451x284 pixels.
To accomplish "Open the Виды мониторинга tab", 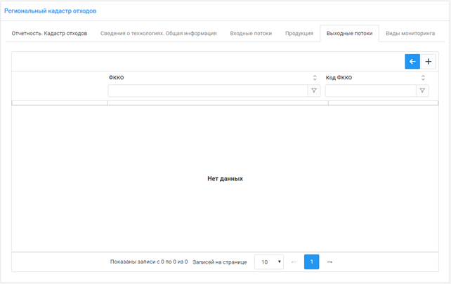I will (x=410, y=34).
